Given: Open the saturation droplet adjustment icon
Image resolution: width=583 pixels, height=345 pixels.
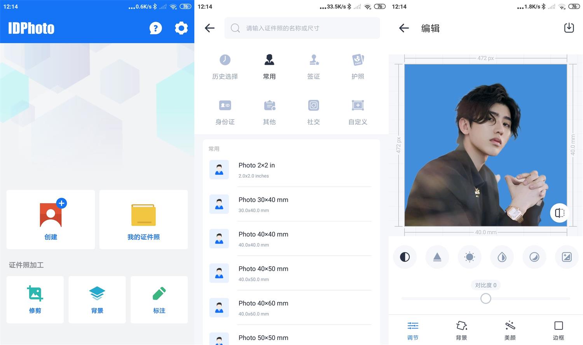Looking at the screenshot, I should 501,257.
